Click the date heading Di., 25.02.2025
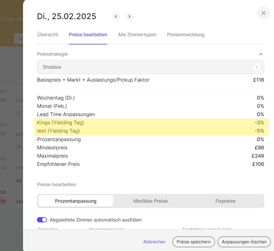Image resolution: width=274 pixels, height=251 pixels. pyautogui.click(x=66, y=16)
